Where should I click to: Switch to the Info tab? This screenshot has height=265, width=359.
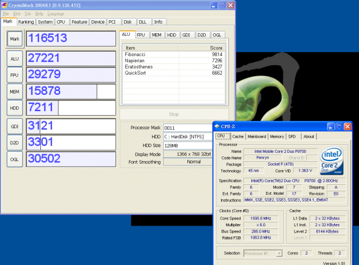(x=158, y=22)
